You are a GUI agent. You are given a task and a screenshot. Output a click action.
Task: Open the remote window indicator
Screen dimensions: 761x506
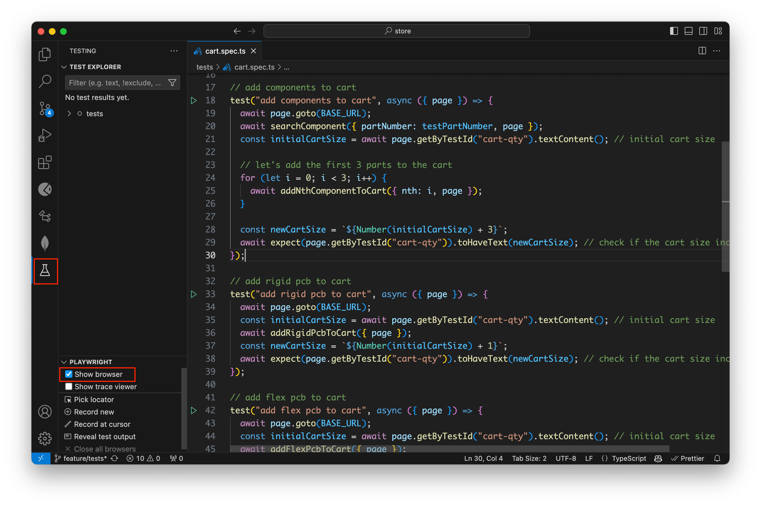tap(41, 458)
